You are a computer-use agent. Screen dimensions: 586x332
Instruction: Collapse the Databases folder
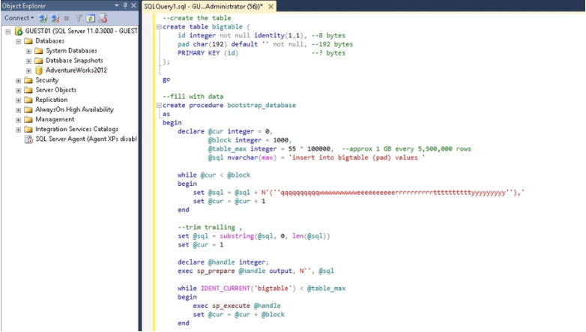tap(18, 41)
